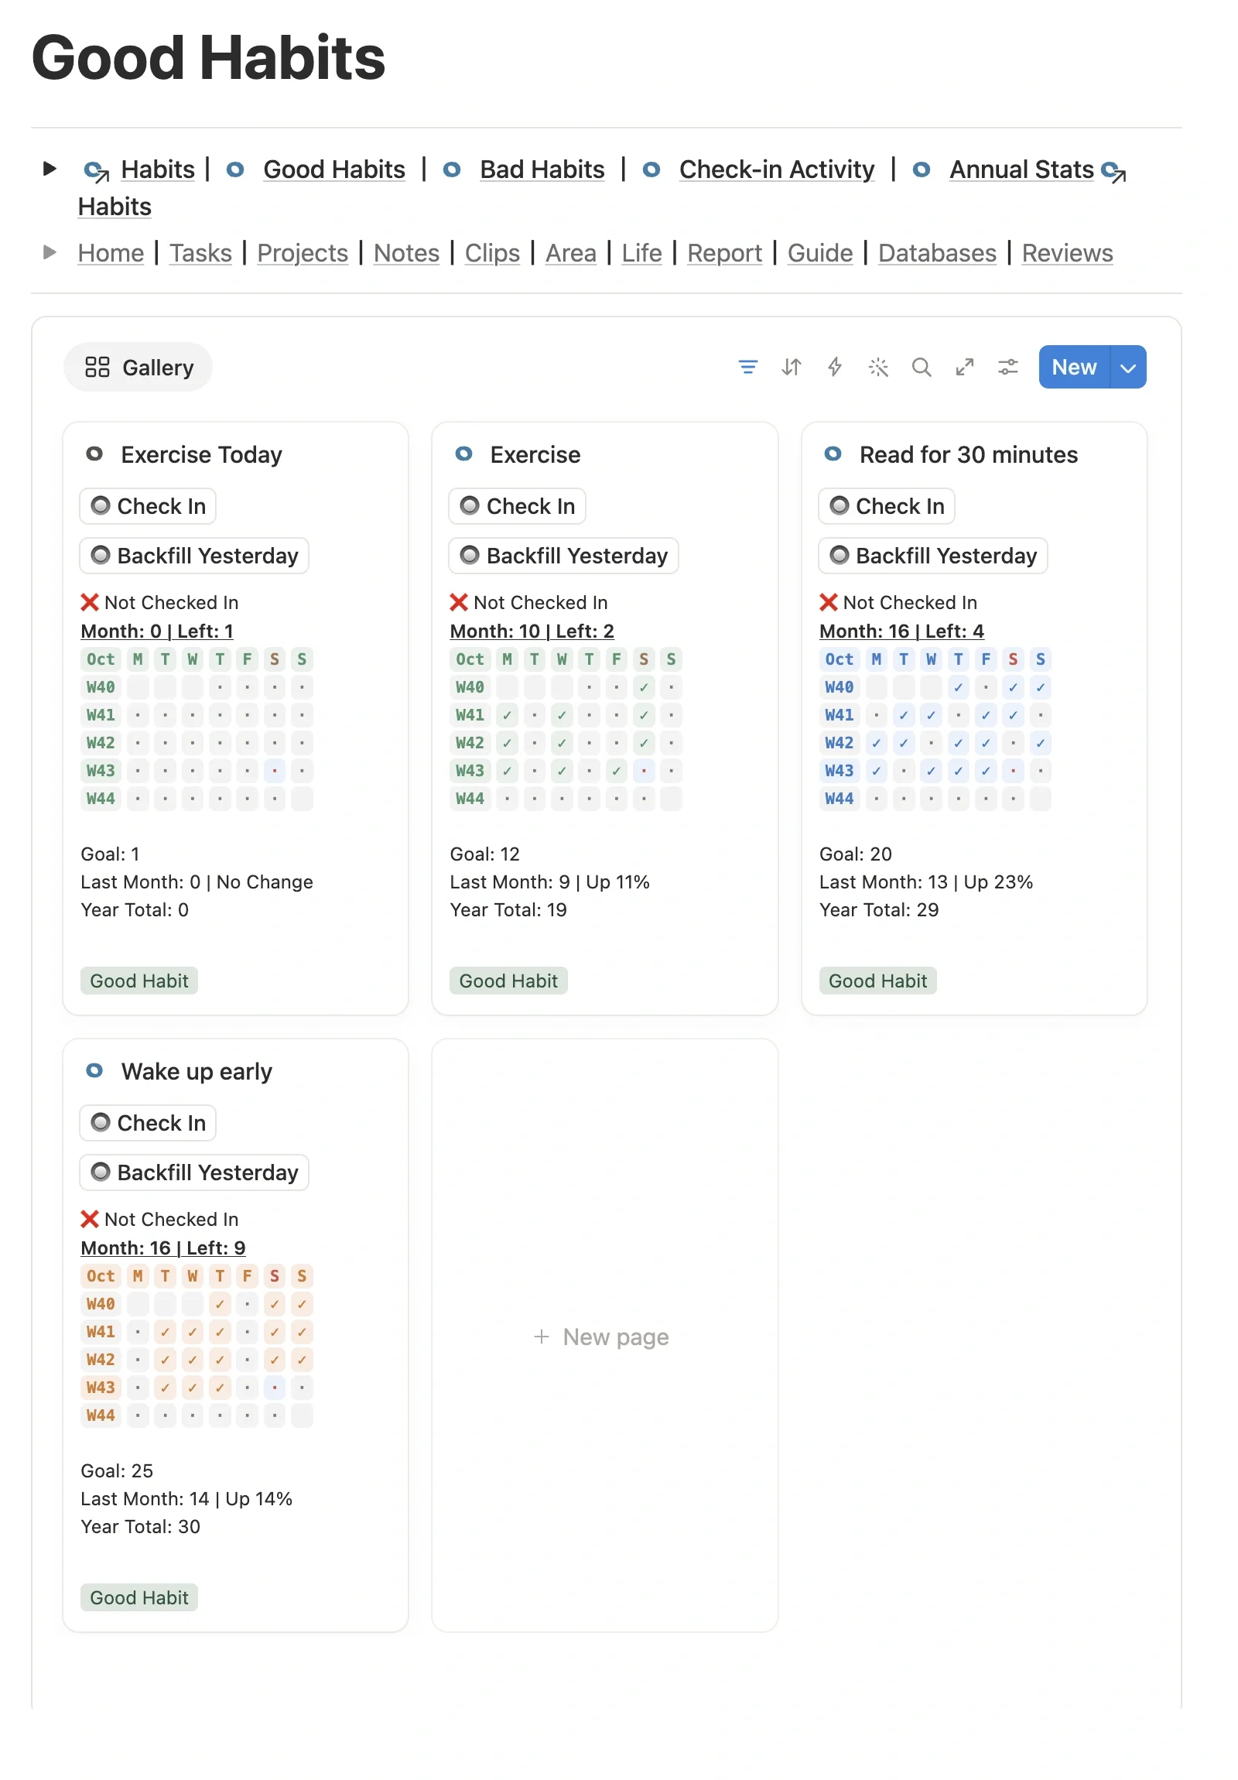Switch to the Gallery view tab
1238x1780 pixels.
[x=138, y=367]
